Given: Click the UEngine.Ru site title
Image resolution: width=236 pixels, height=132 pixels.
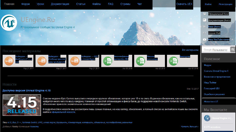Looking at the screenshot, I should point(38,20).
